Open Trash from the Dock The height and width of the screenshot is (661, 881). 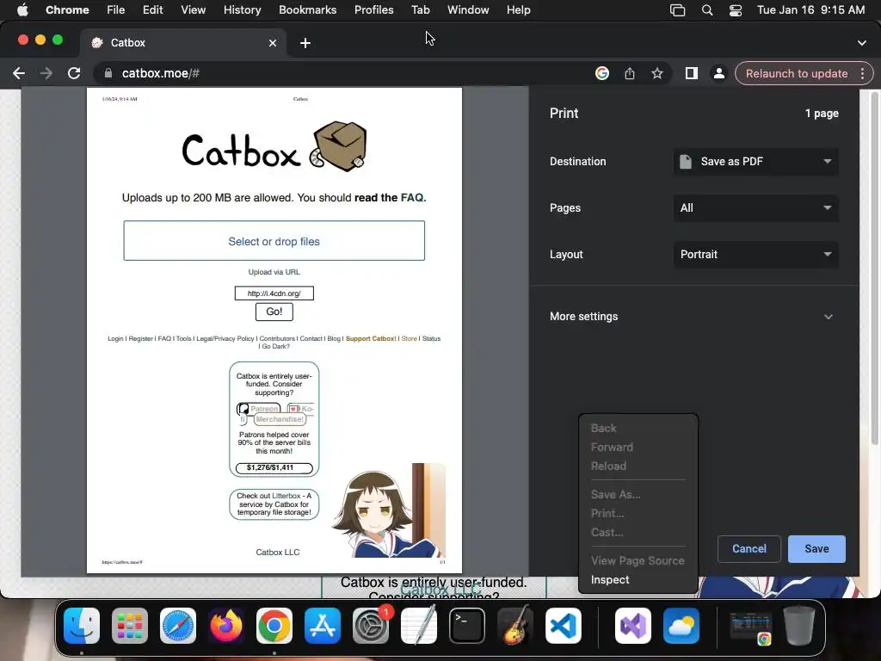coord(799,626)
